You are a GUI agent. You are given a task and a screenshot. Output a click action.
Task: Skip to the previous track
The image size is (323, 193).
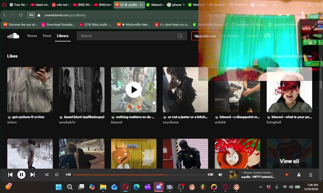coord(10,175)
